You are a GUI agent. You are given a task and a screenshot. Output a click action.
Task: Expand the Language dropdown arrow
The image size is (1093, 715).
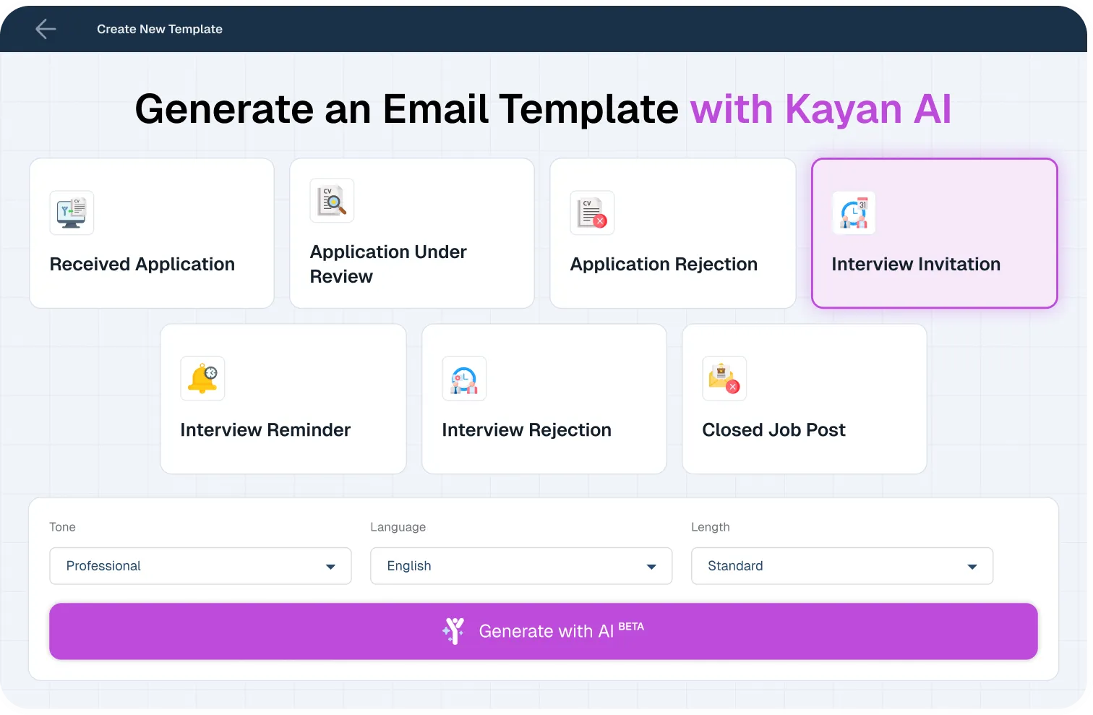[x=651, y=567]
